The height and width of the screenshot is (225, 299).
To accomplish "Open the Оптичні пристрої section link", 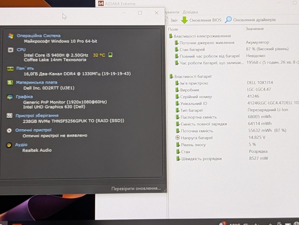I will [33, 130].
